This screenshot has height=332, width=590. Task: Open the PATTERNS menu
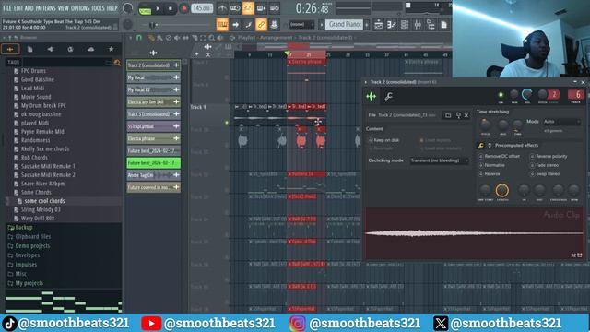click(45, 8)
